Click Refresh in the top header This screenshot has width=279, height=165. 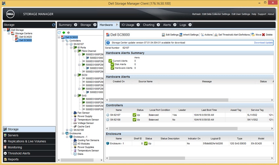[x=196, y=14]
